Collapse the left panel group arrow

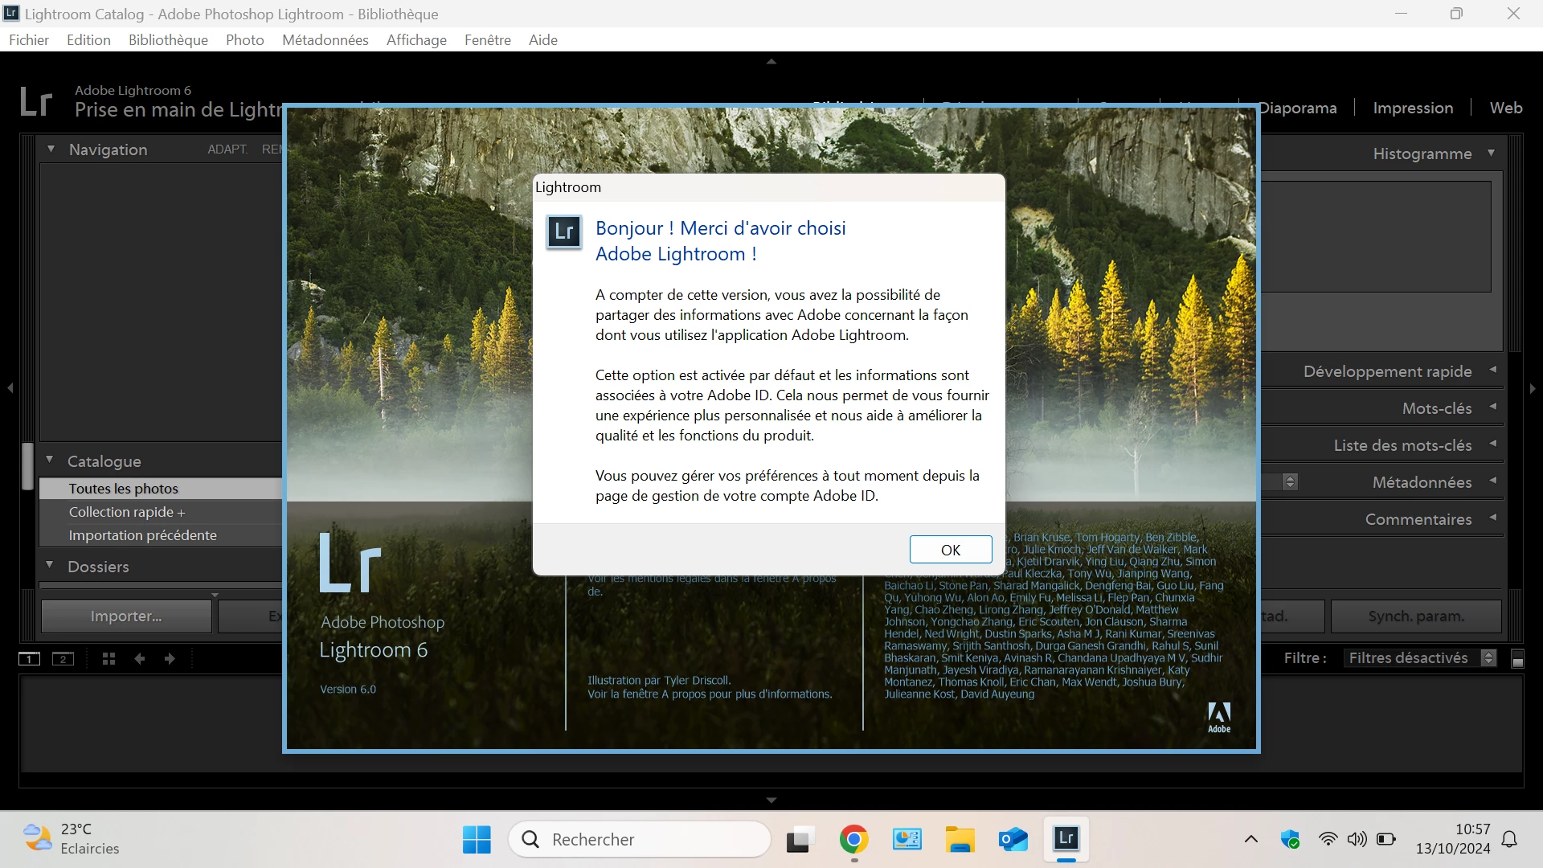(x=10, y=388)
